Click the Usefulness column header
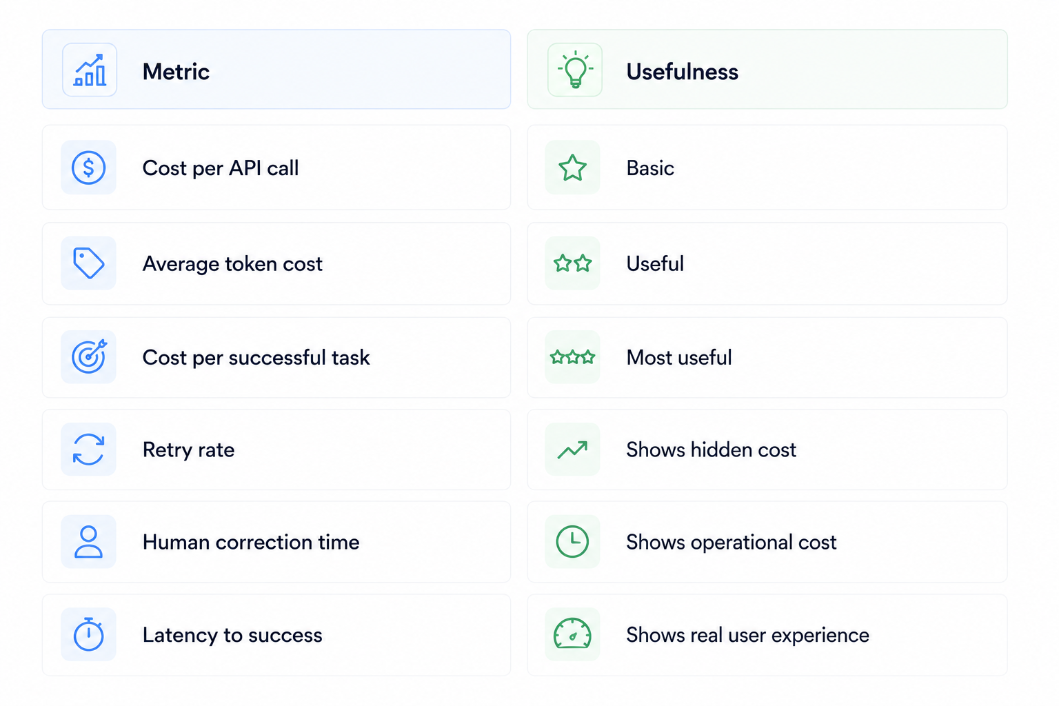 [767, 70]
